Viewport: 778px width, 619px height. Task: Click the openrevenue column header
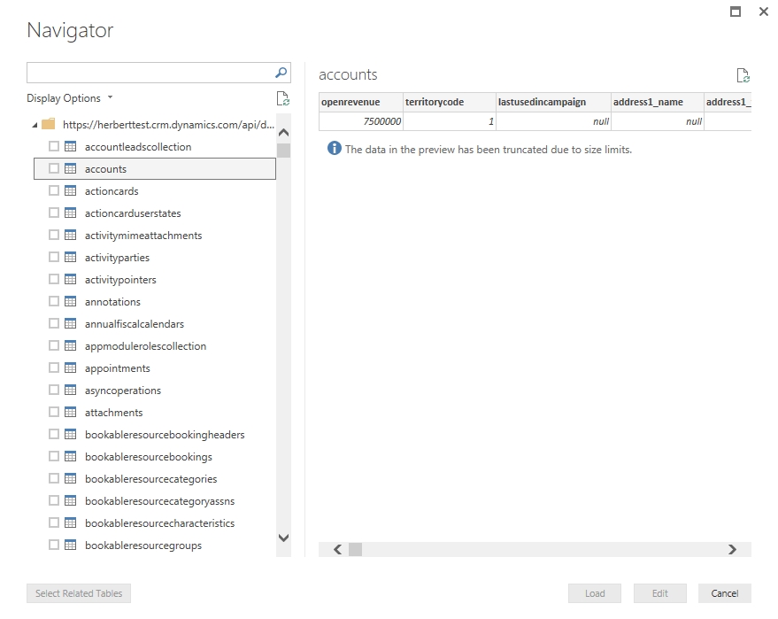(361, 102)
